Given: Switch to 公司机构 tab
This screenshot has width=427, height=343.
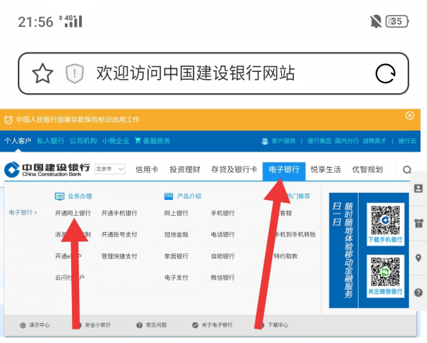Looking at the screenshot, I should [83, 141].
